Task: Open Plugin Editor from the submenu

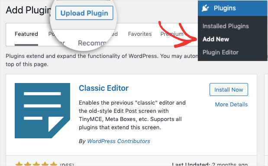Action: [x=220, y=52]
